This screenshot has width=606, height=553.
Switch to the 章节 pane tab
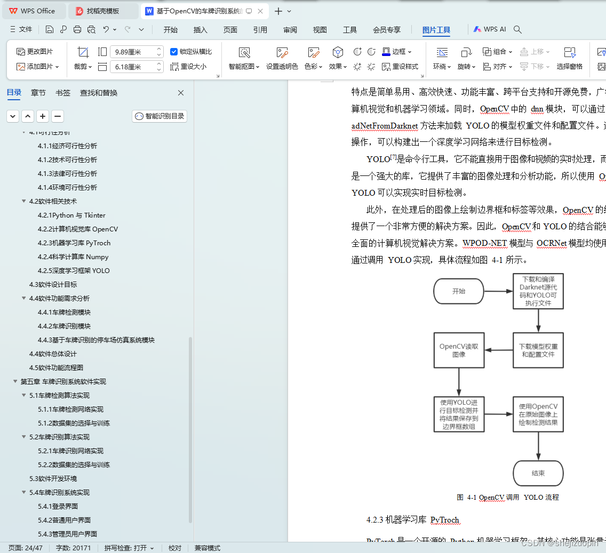[x=38, y=93]
